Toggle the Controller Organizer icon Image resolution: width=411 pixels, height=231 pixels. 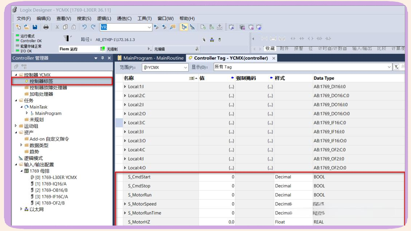click(x=184, y=27)
